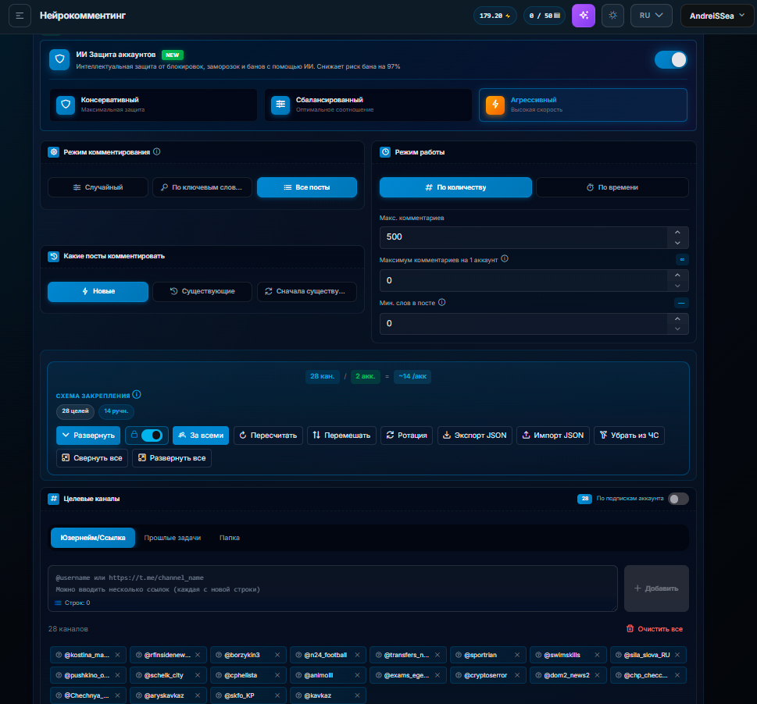
Task: Remove the @cryptoserror channel chip
Action: [517, 675]
